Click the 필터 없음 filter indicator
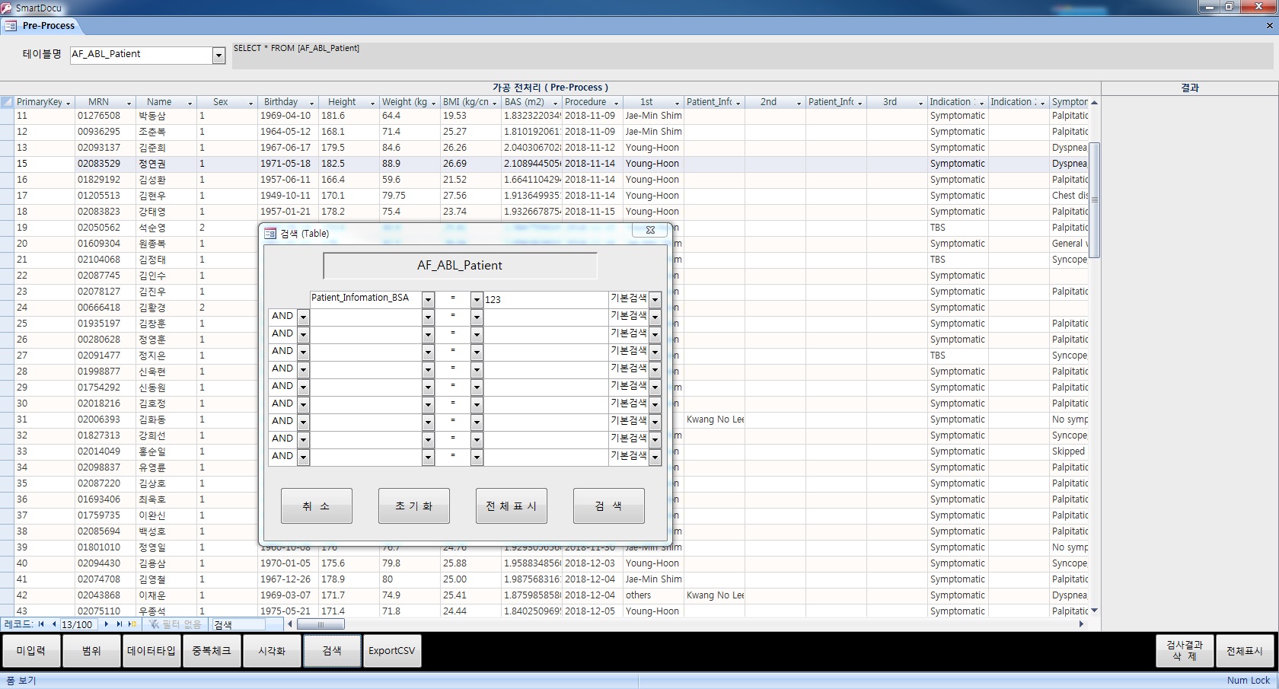 click(175, 624)
